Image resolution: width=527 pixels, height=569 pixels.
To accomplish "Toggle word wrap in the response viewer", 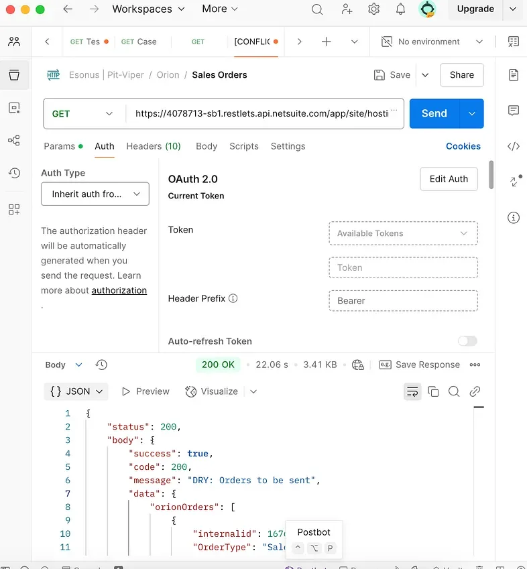I will click(412, 391).
